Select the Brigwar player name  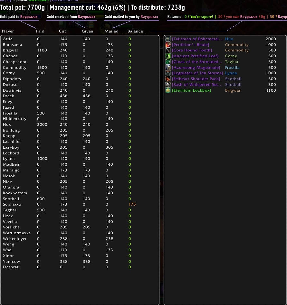(x=11, y=50)
